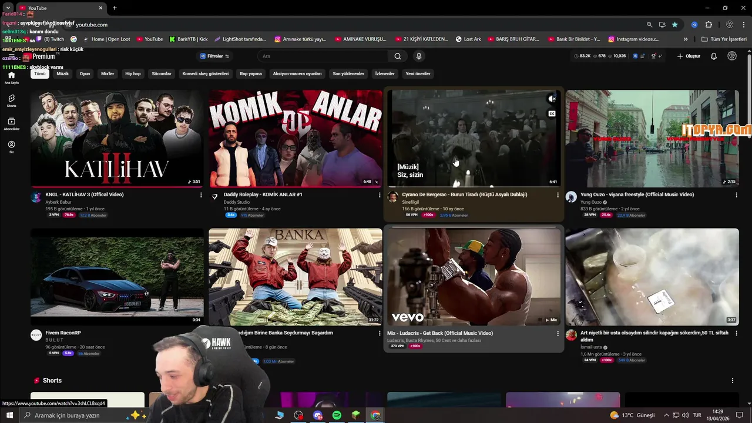The width and height of the screenshot is (752, 423).
Task: Open Yung Ouzo viyana freestyle title
Action: point(637,194)
